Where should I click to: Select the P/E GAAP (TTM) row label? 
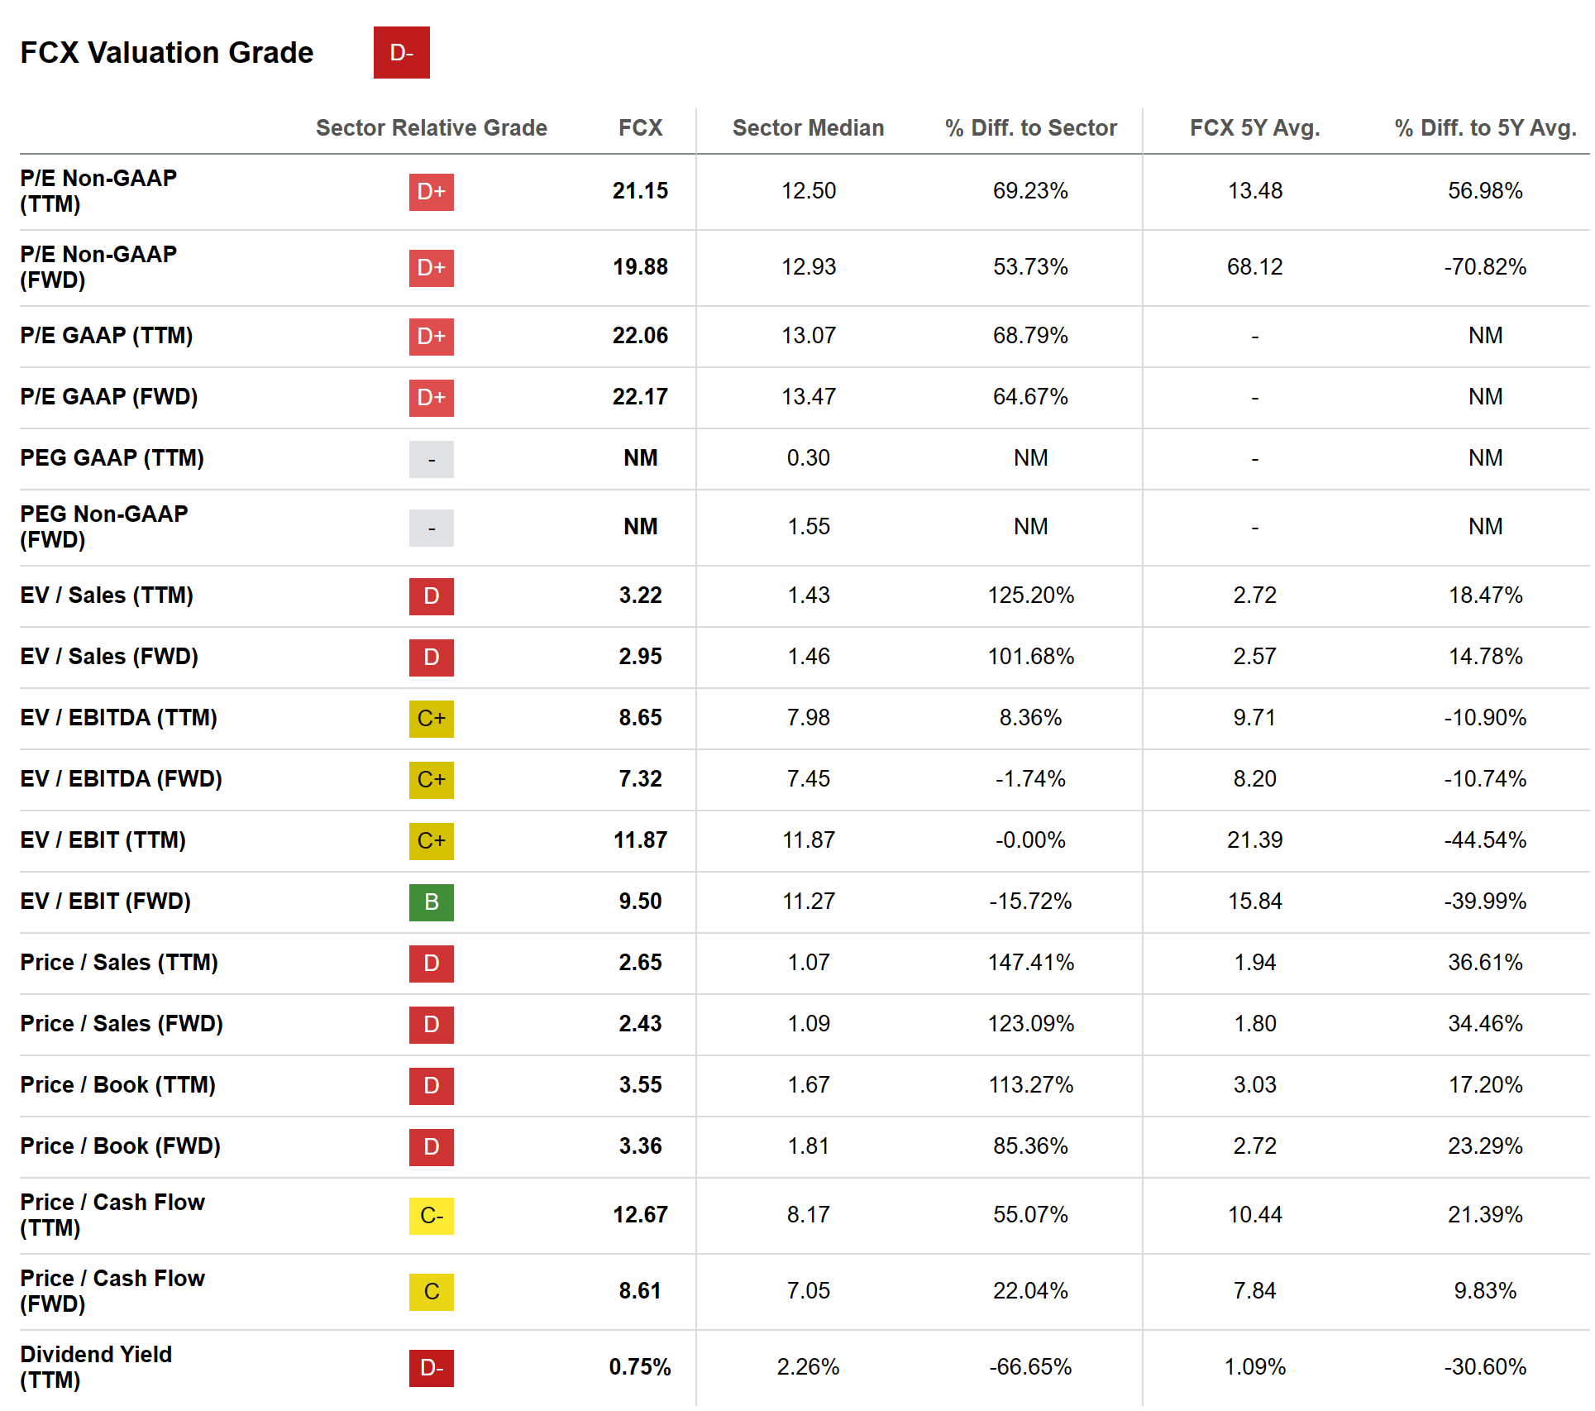point(106,336)
